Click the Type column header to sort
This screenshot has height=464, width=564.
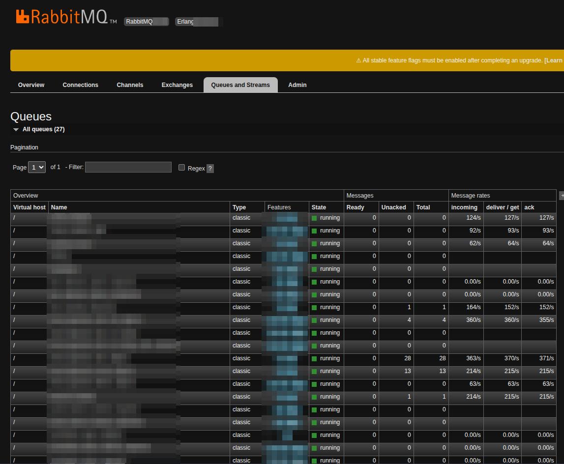point(240,207)
